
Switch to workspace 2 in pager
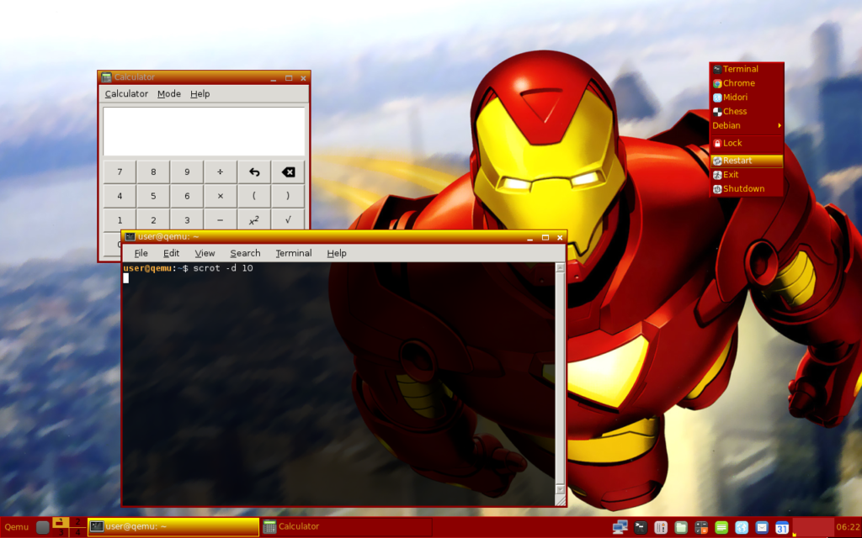point(78,522)
